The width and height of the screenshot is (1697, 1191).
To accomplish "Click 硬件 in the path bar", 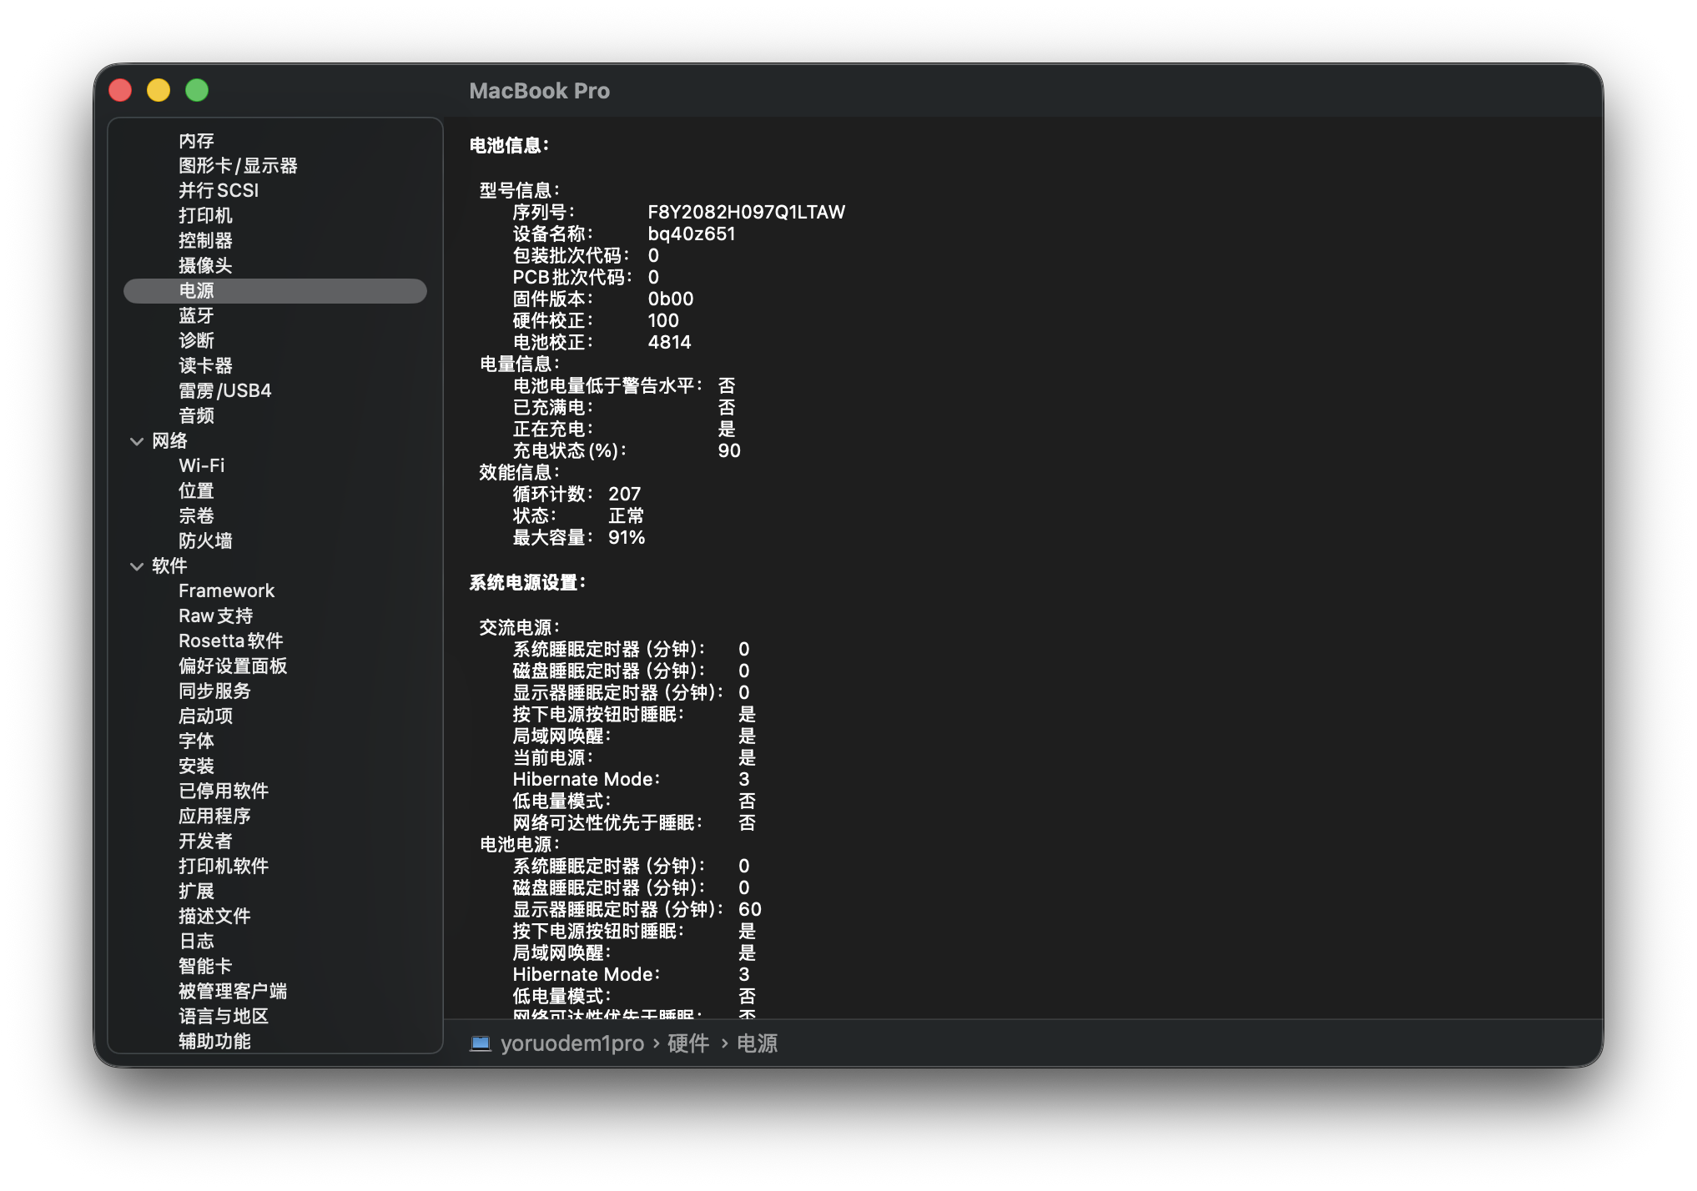I will (688, 1043).
